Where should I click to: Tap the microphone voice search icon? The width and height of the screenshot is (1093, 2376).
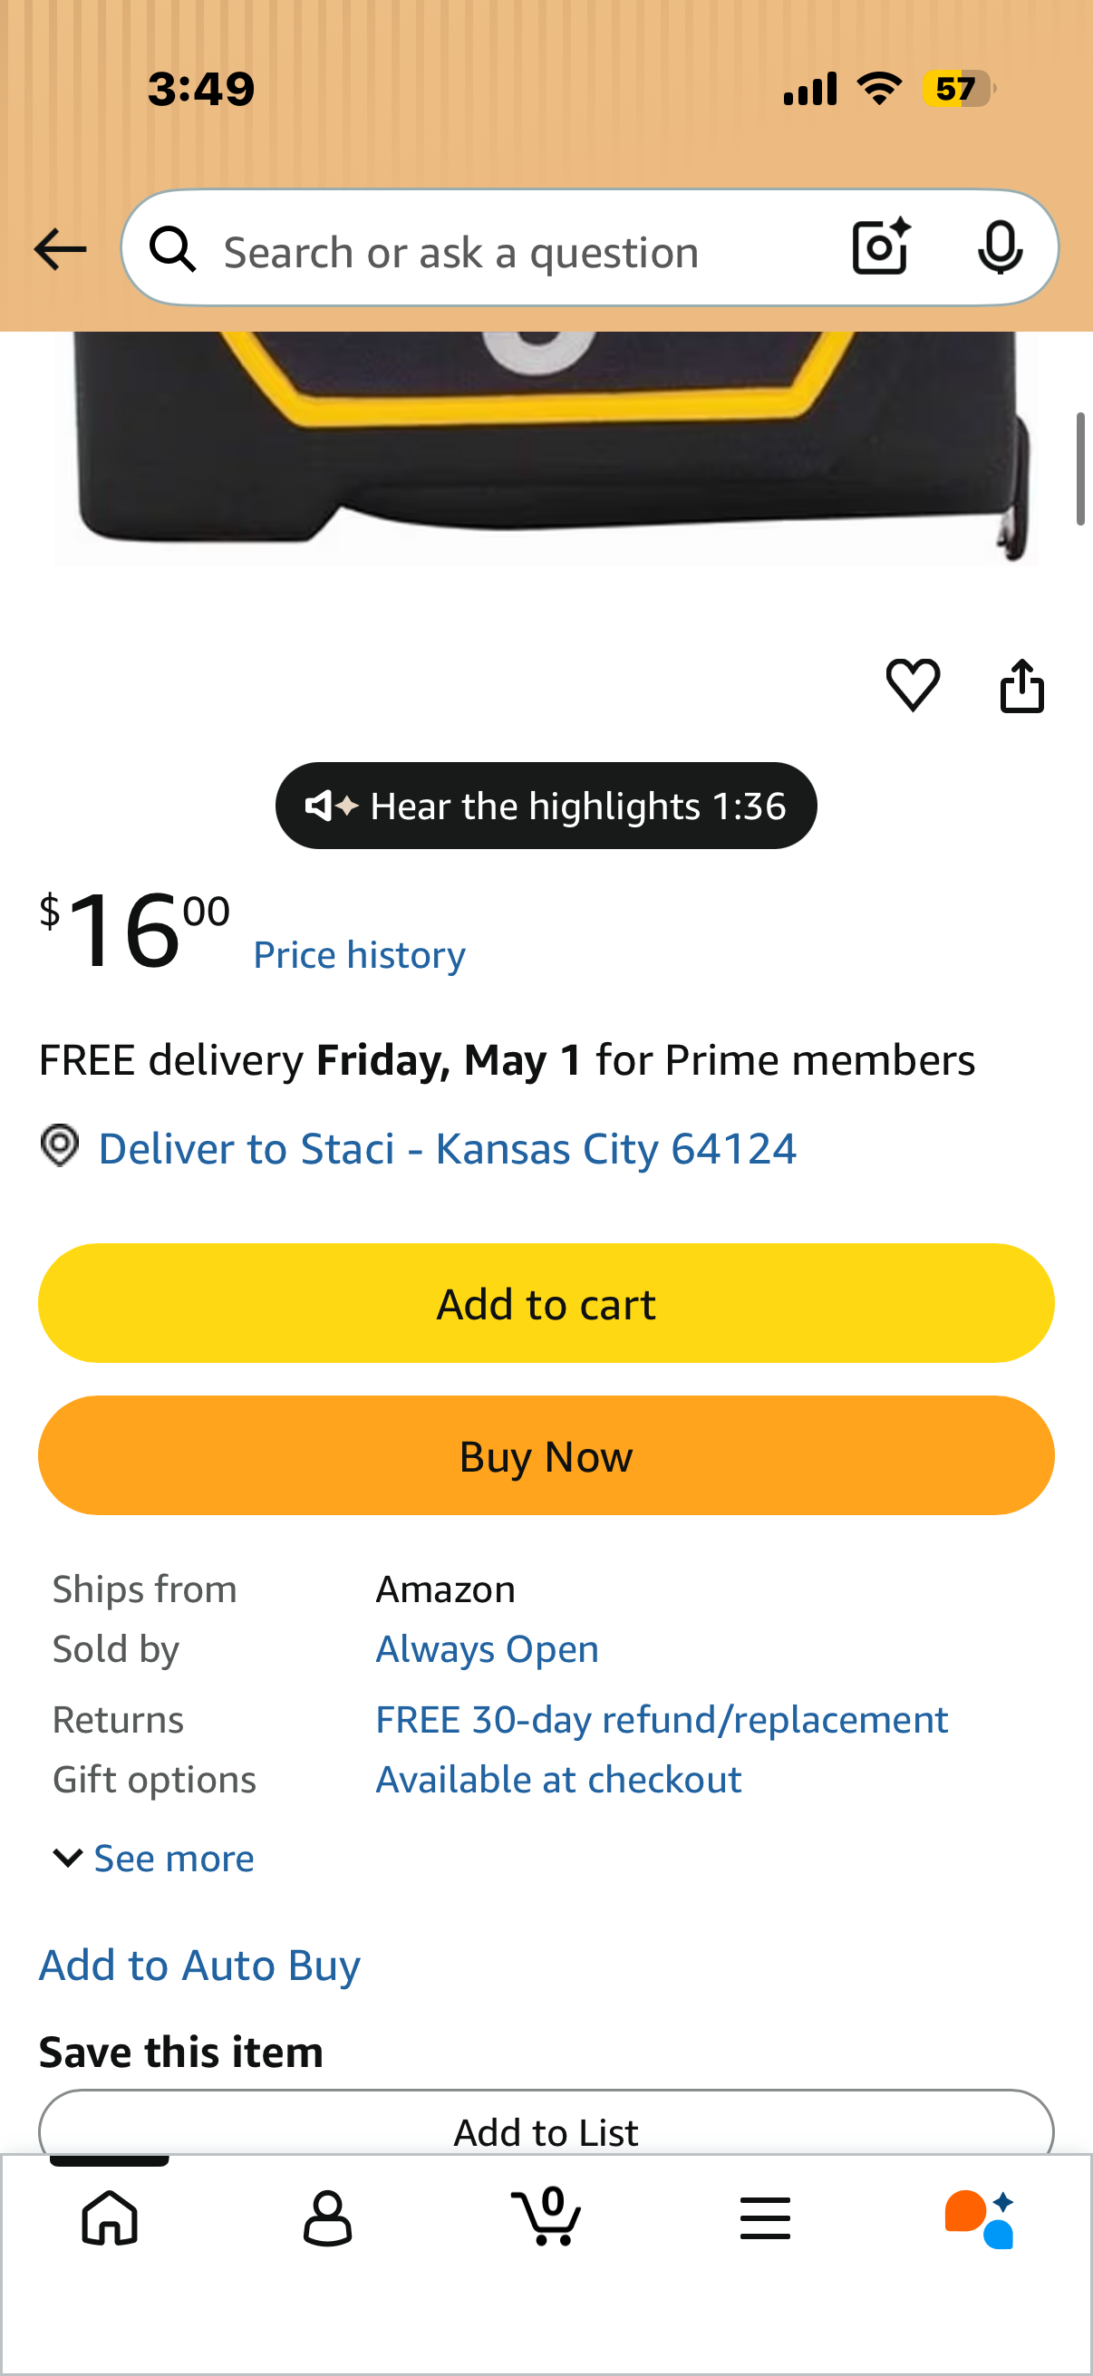click(1000, 247)
